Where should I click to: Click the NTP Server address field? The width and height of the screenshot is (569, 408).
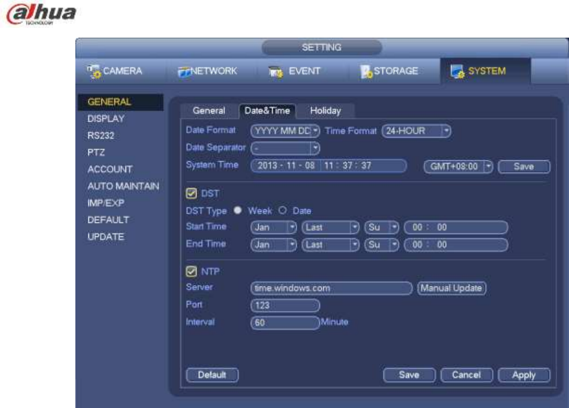(x=331, y=288)
